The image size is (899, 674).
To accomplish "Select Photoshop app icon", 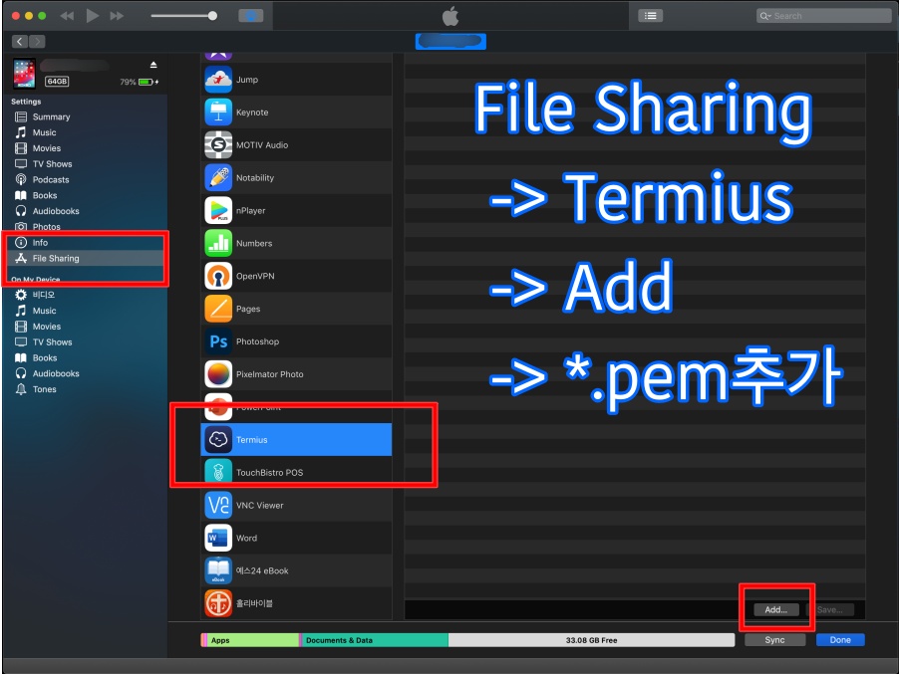I will [218, 341].
